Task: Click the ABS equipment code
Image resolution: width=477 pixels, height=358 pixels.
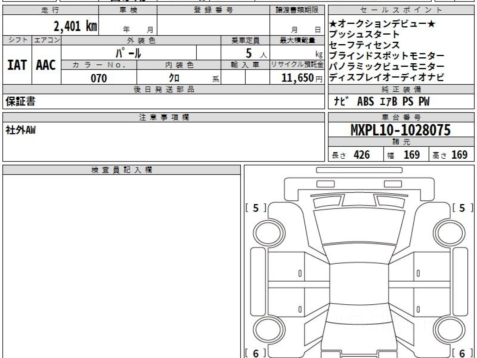Action: [365, 102]
